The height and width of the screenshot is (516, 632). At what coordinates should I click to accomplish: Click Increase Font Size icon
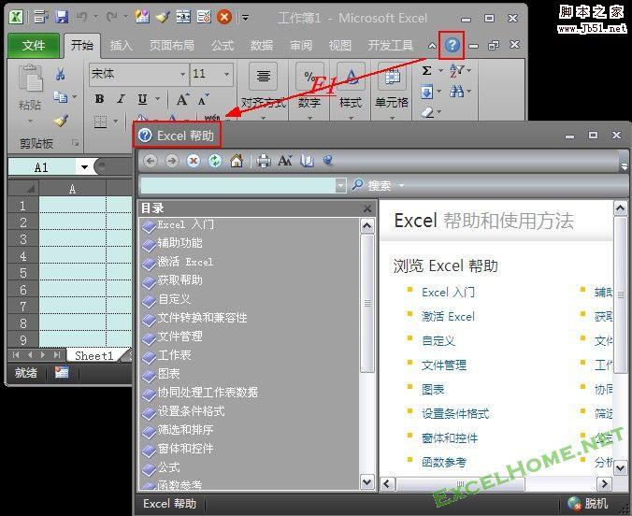[182, 99]
